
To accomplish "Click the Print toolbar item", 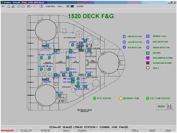I will click(60, 7).
